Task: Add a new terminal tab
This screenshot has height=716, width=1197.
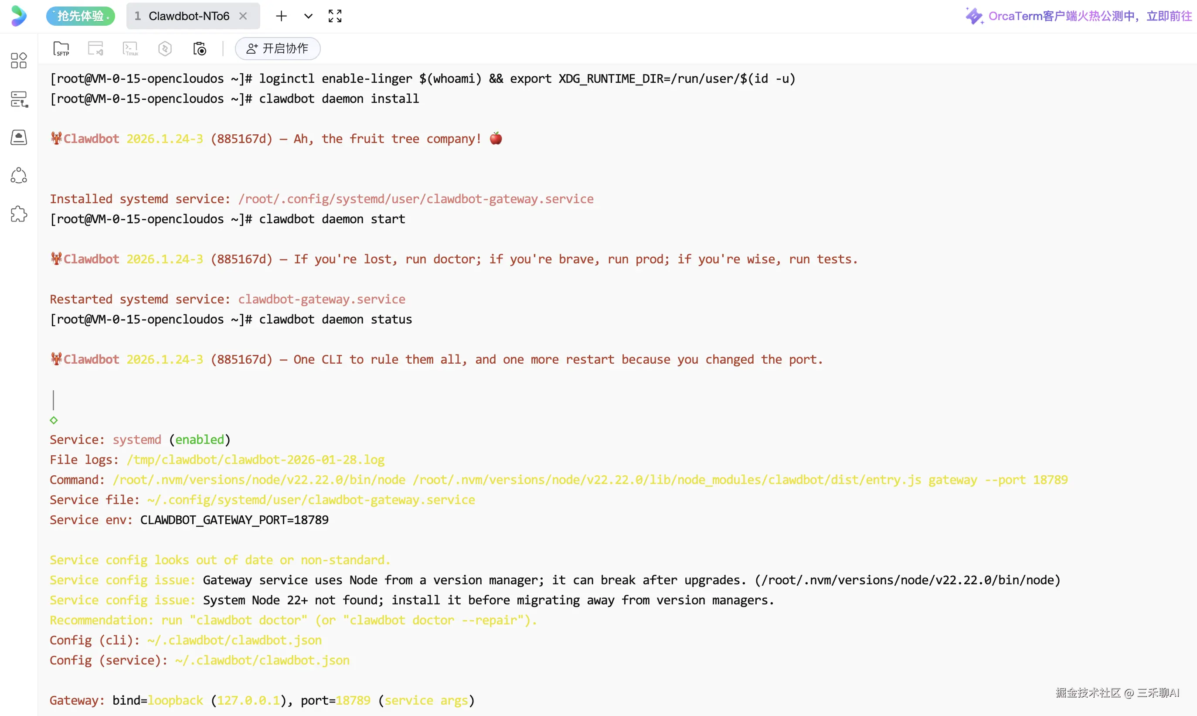Action: click(281, 16)
